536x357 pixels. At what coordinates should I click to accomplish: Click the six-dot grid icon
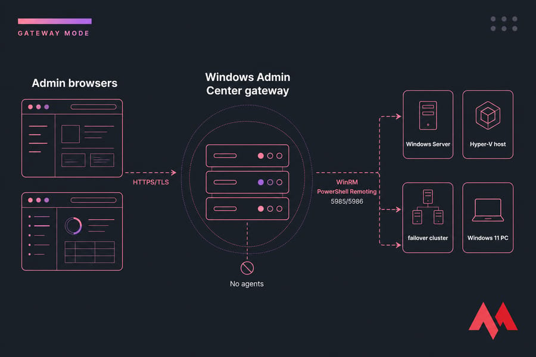coord(504,24)
